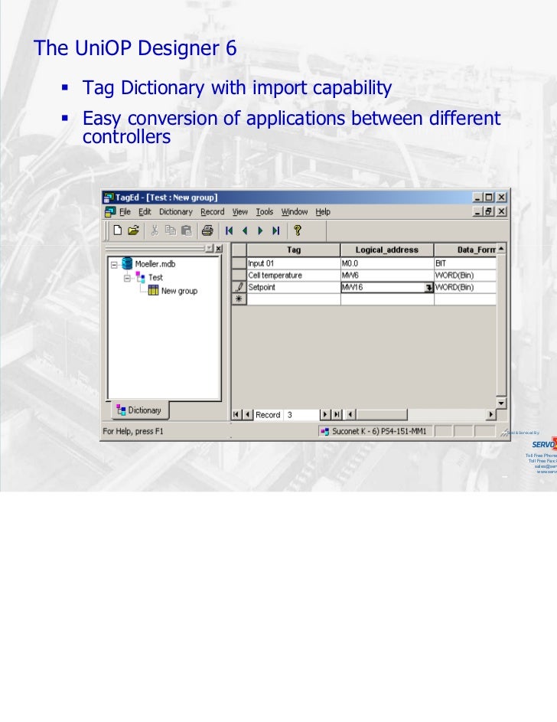Click the dictionary panel dock arrow button

click(x=210, y=248)
